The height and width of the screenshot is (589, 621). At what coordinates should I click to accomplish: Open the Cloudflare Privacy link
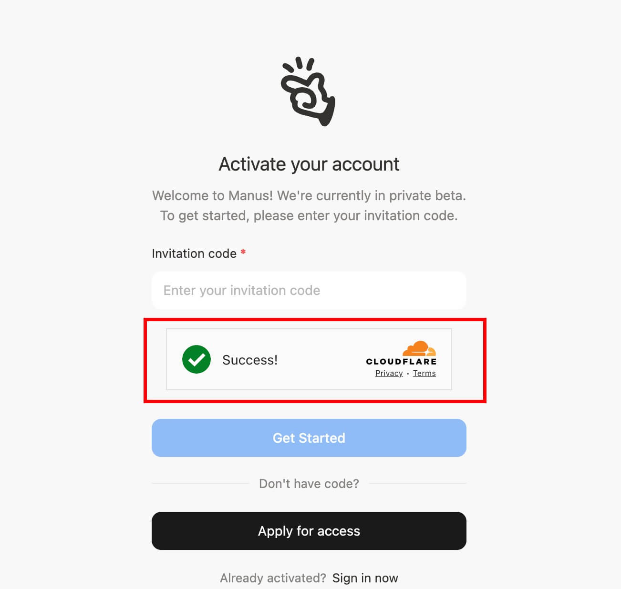[x=389, y=373]
